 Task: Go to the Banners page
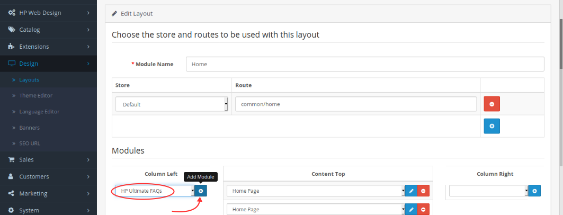[30, 128]
